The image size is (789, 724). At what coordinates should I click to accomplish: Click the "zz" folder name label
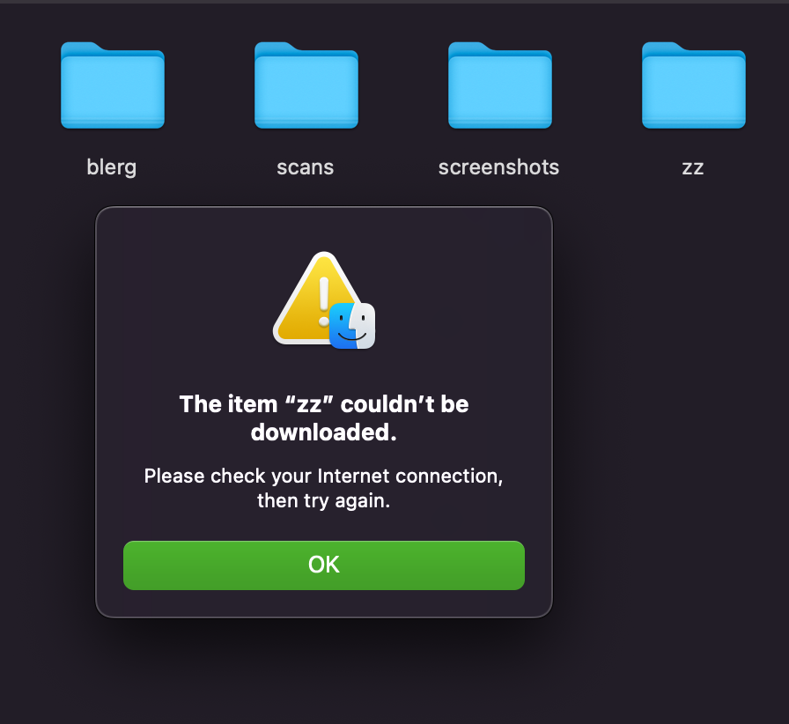[x=693, y=167]
